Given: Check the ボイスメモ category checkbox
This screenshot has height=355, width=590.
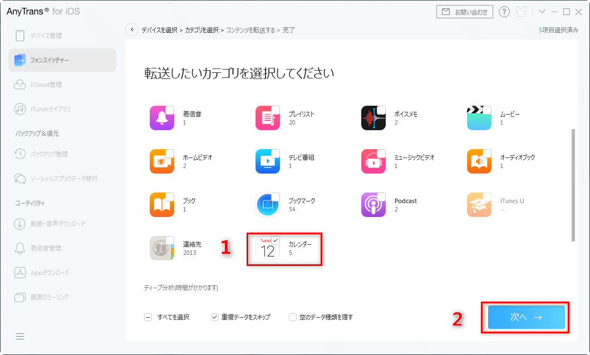Looking at the screenshot, I should [381, 110].
